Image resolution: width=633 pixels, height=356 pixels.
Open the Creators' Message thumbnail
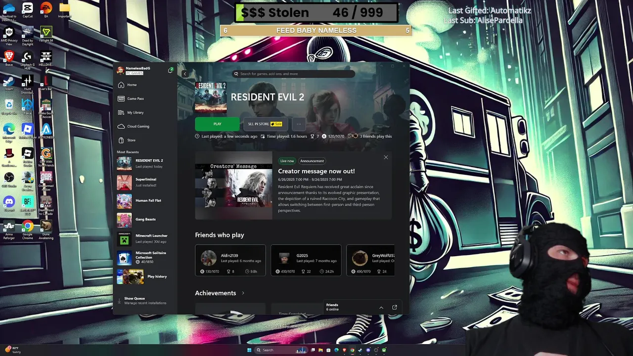(233, 185)
